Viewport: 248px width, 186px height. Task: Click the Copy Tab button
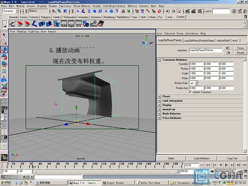[232, 158]
